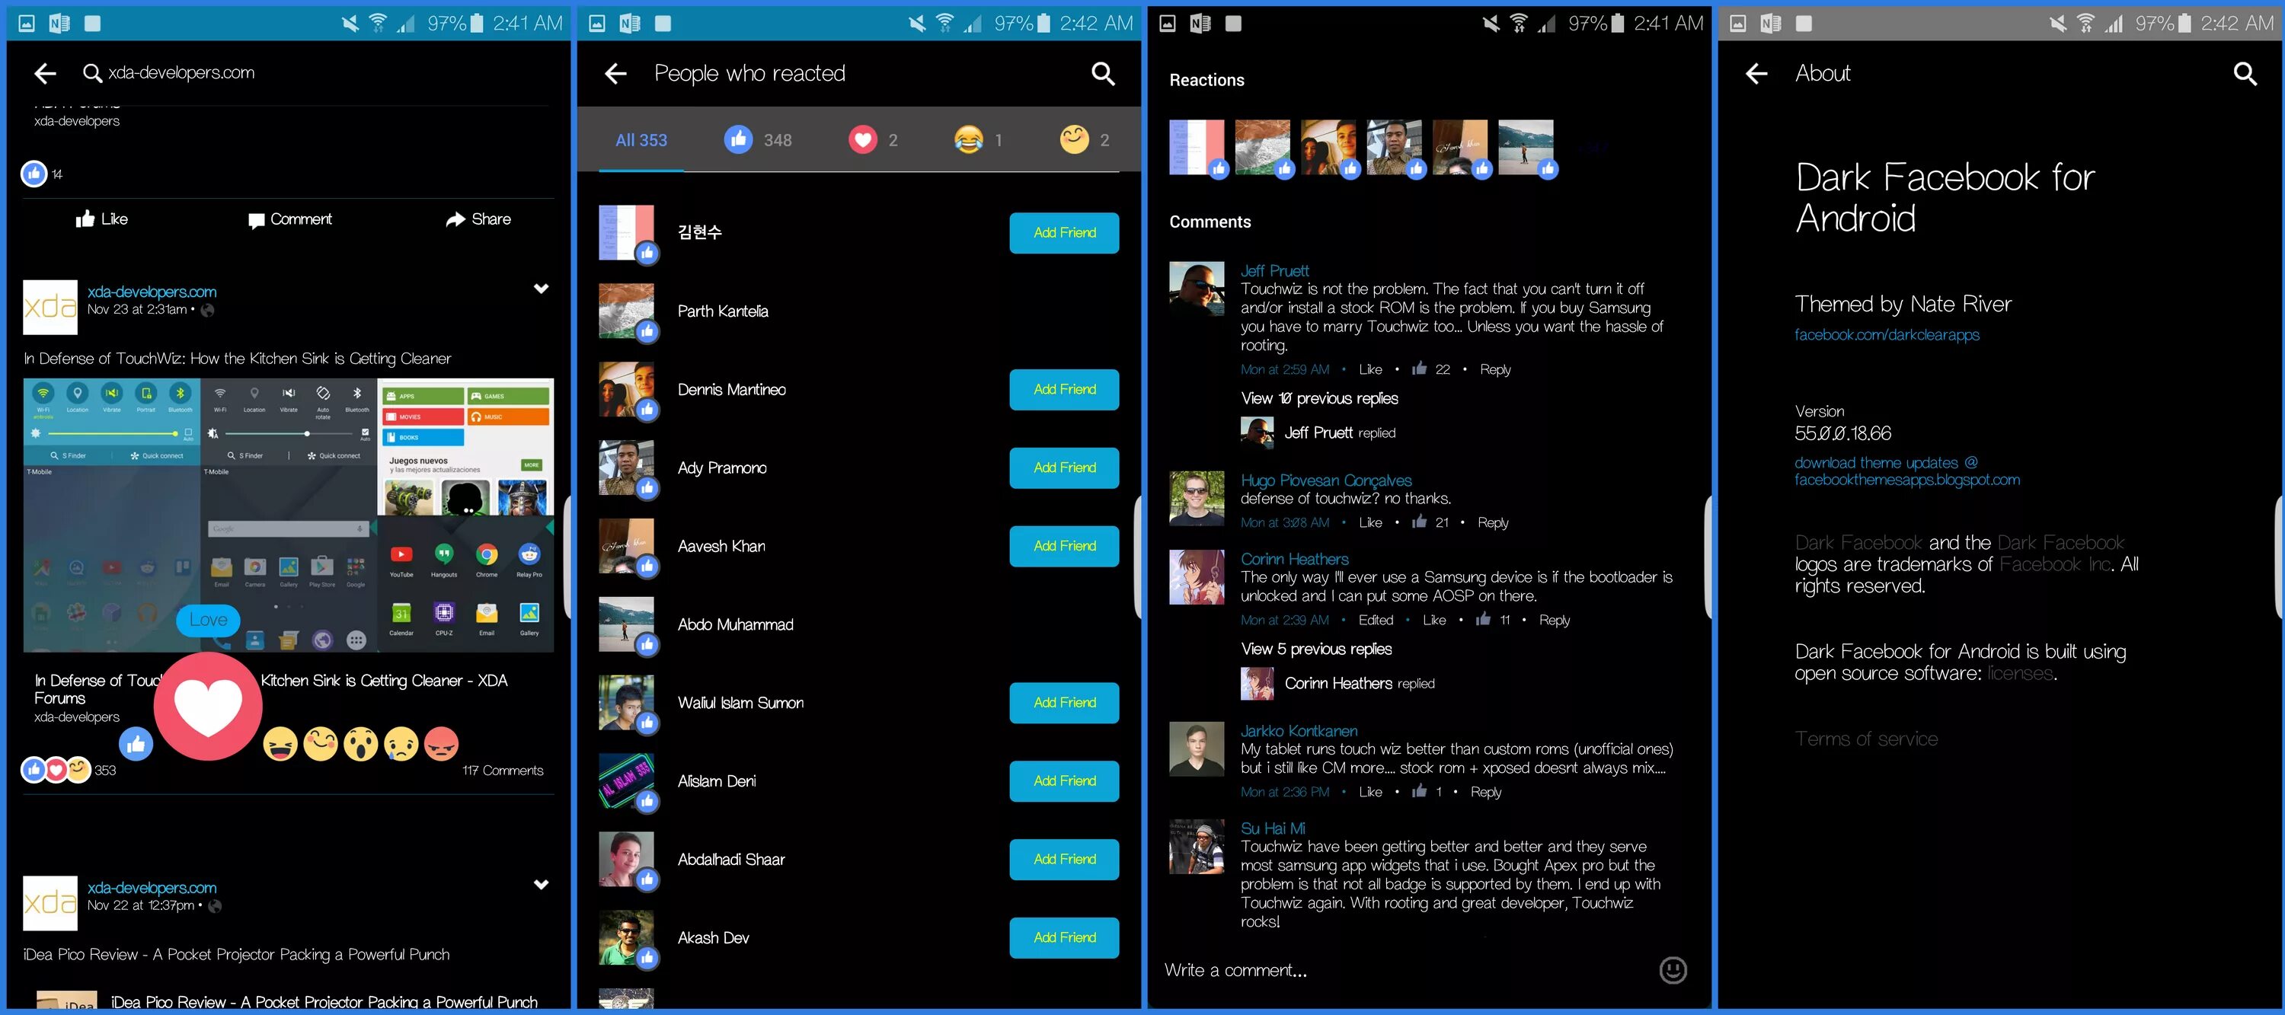
Task: Tap the xda-developers.com search magnifier icon
Action: click(x=91, y=74)
